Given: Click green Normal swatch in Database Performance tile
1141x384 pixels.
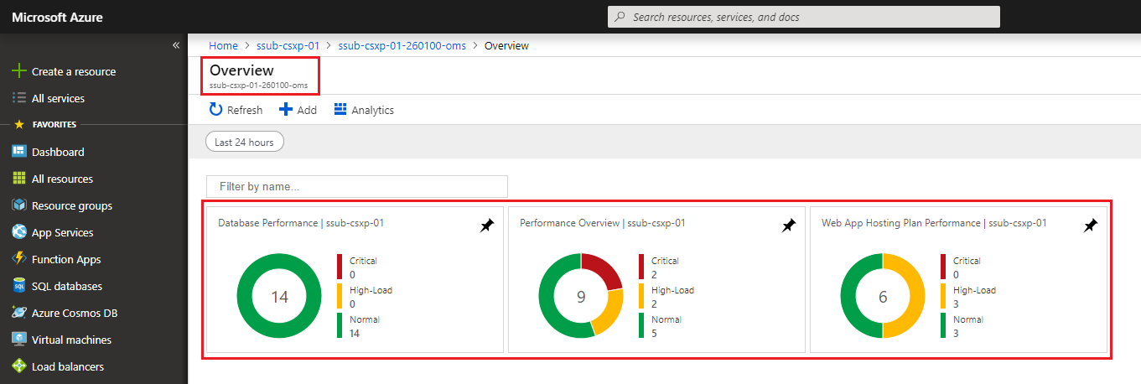Looking at the screenshot, I should pos(340,325).
